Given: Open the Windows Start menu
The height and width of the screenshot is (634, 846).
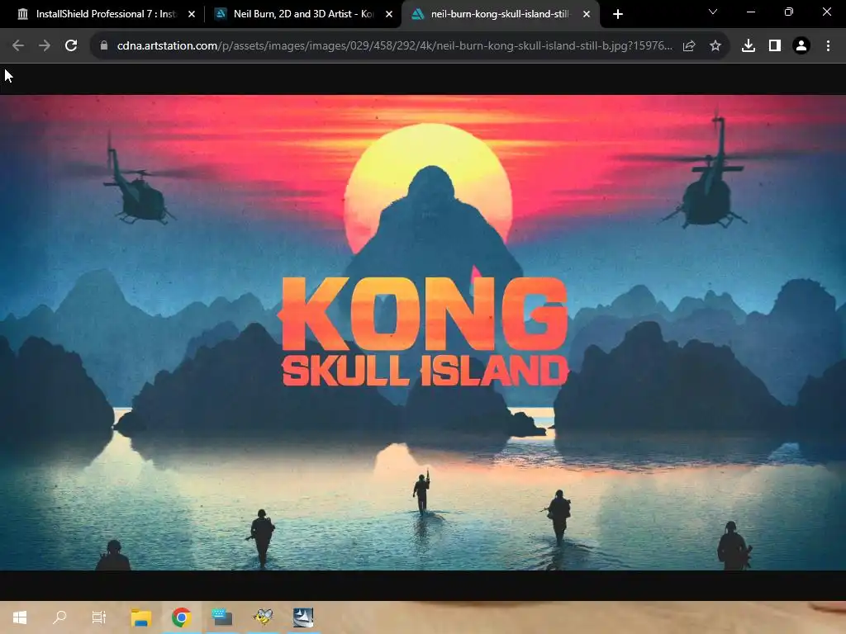Looking at the screenshot, I should click(20, 617).
